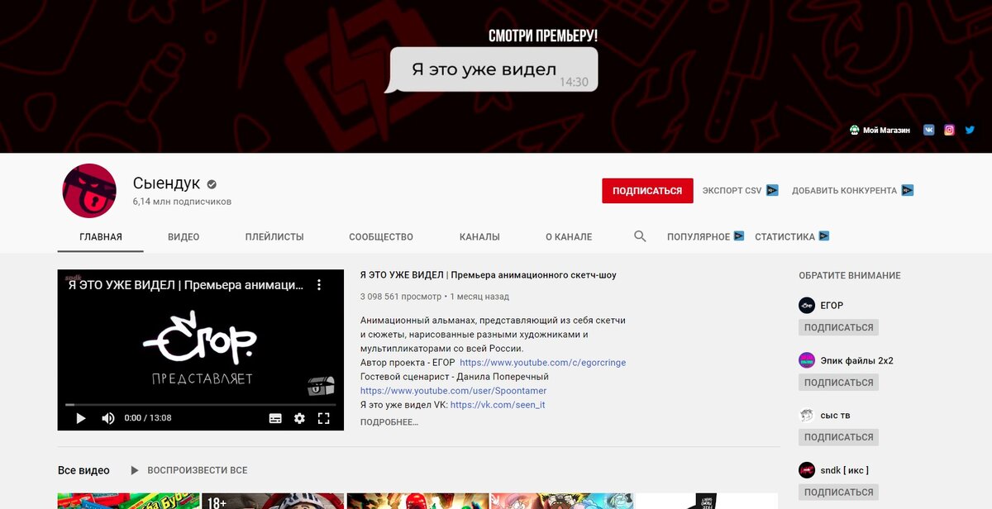
Task: Open the СТАТИСТИКА tab
Action: point(792,236)
